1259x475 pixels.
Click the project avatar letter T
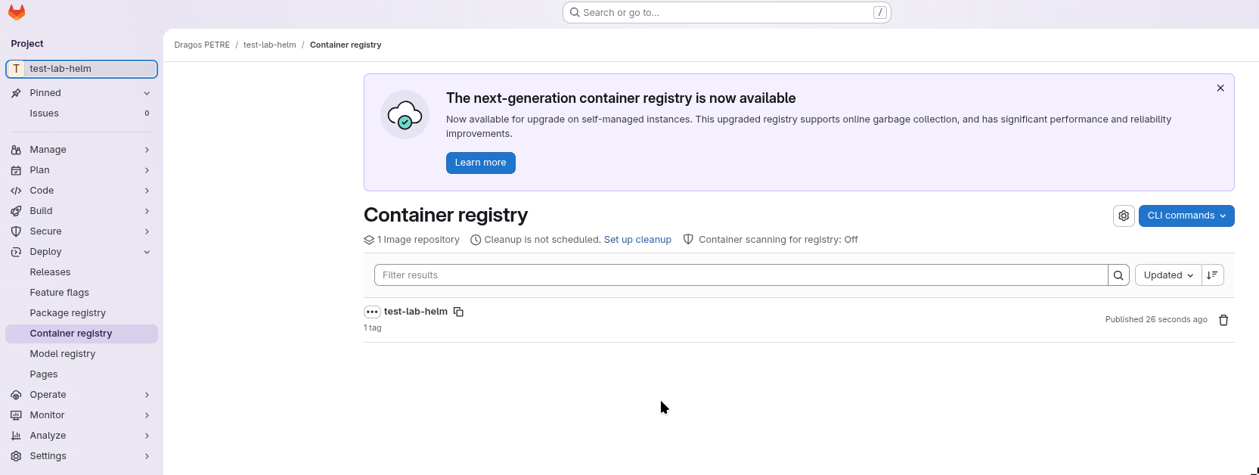coord(16,69)
